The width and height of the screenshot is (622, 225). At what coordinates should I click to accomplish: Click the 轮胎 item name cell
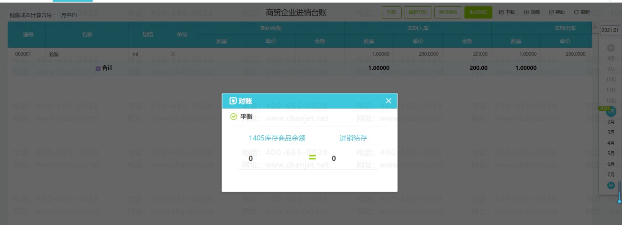[54, 54]
